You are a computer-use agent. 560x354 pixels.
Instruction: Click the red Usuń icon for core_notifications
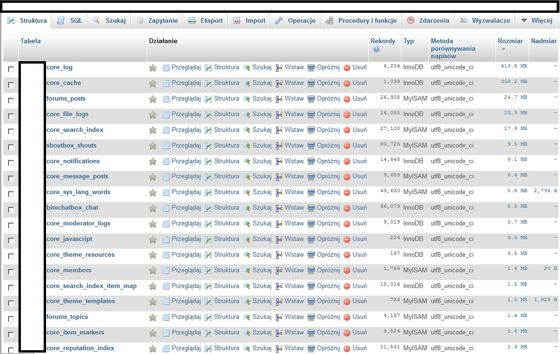point(347,162)
